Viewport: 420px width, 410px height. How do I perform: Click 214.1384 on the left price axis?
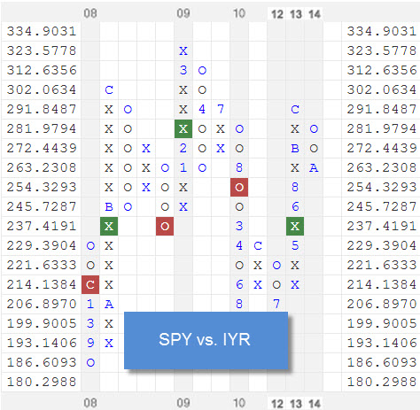pos(42,284)
